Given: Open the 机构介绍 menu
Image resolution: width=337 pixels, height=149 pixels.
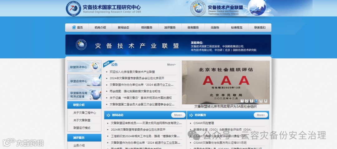Looking at the screenshot, I should [100, 27].
